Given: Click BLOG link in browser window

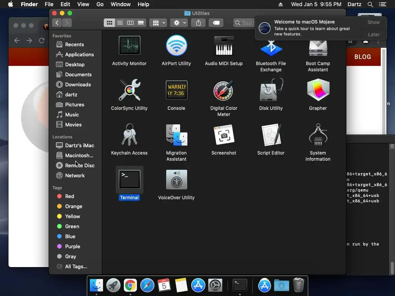Looking at the screenshot, I should (363, 57).
